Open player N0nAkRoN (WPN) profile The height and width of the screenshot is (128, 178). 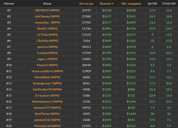tap(47, 77)
